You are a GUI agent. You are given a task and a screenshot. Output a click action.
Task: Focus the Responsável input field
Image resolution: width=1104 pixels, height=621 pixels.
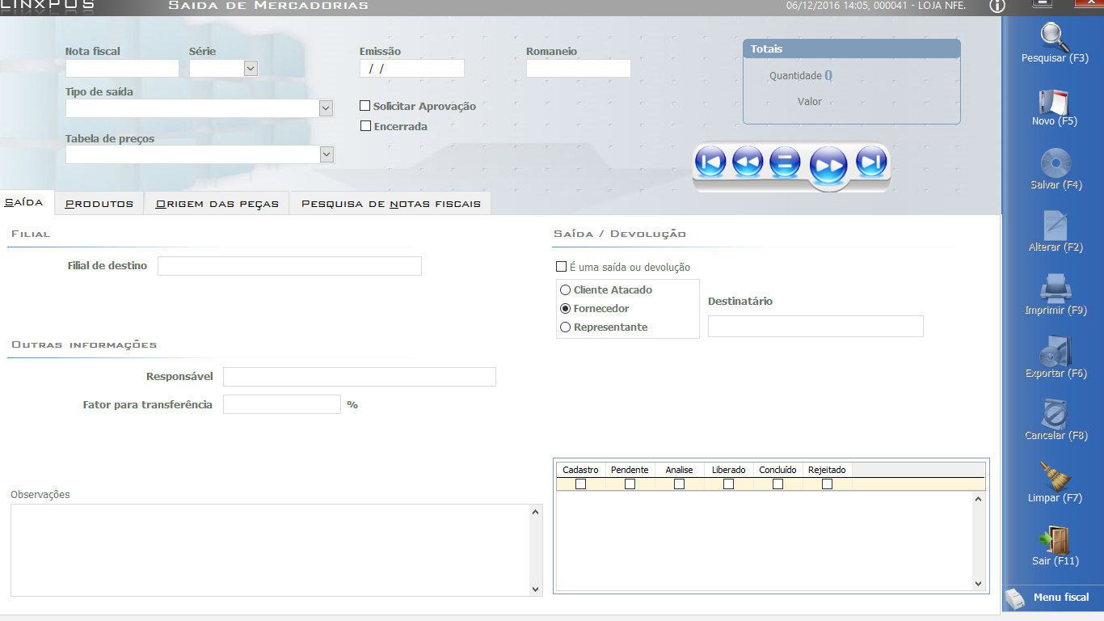click(360, 377)
